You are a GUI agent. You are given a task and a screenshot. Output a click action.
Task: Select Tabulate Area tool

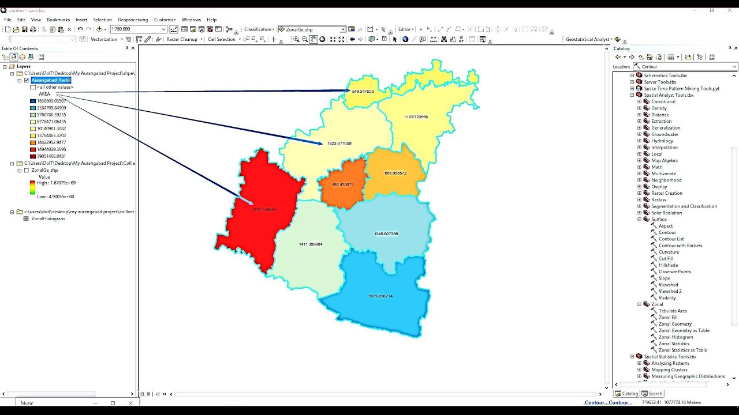(x=673, y=311)
